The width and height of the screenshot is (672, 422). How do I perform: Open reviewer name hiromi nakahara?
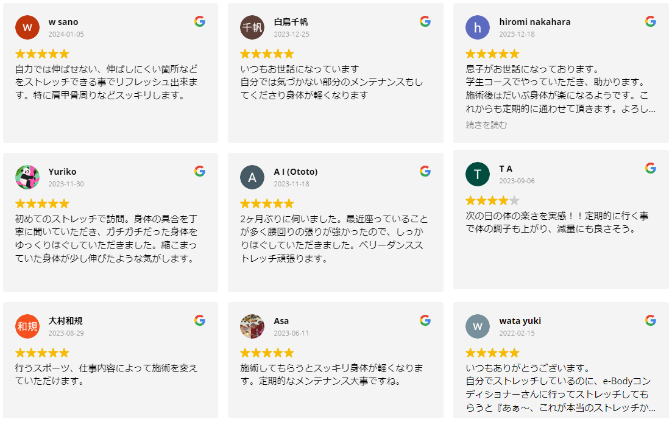tap(534, 22)
